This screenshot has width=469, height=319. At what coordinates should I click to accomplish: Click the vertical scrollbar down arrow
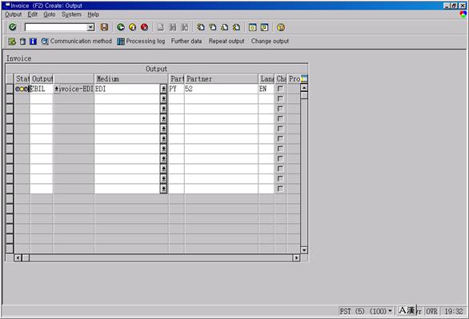point(304,250)
